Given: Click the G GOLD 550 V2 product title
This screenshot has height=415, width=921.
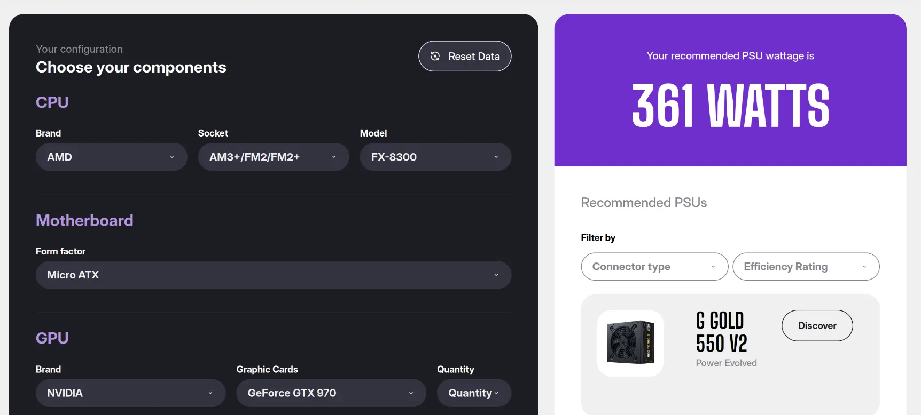Looking at the screenshot, I should [721, 332].
